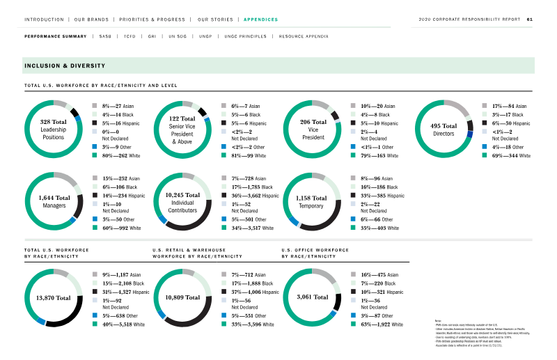The height and width of the screenshot is (360, 557).
Task: Click the U.S. Retail & Warehouse Workforce heading
Action: [x=197, y=253]
